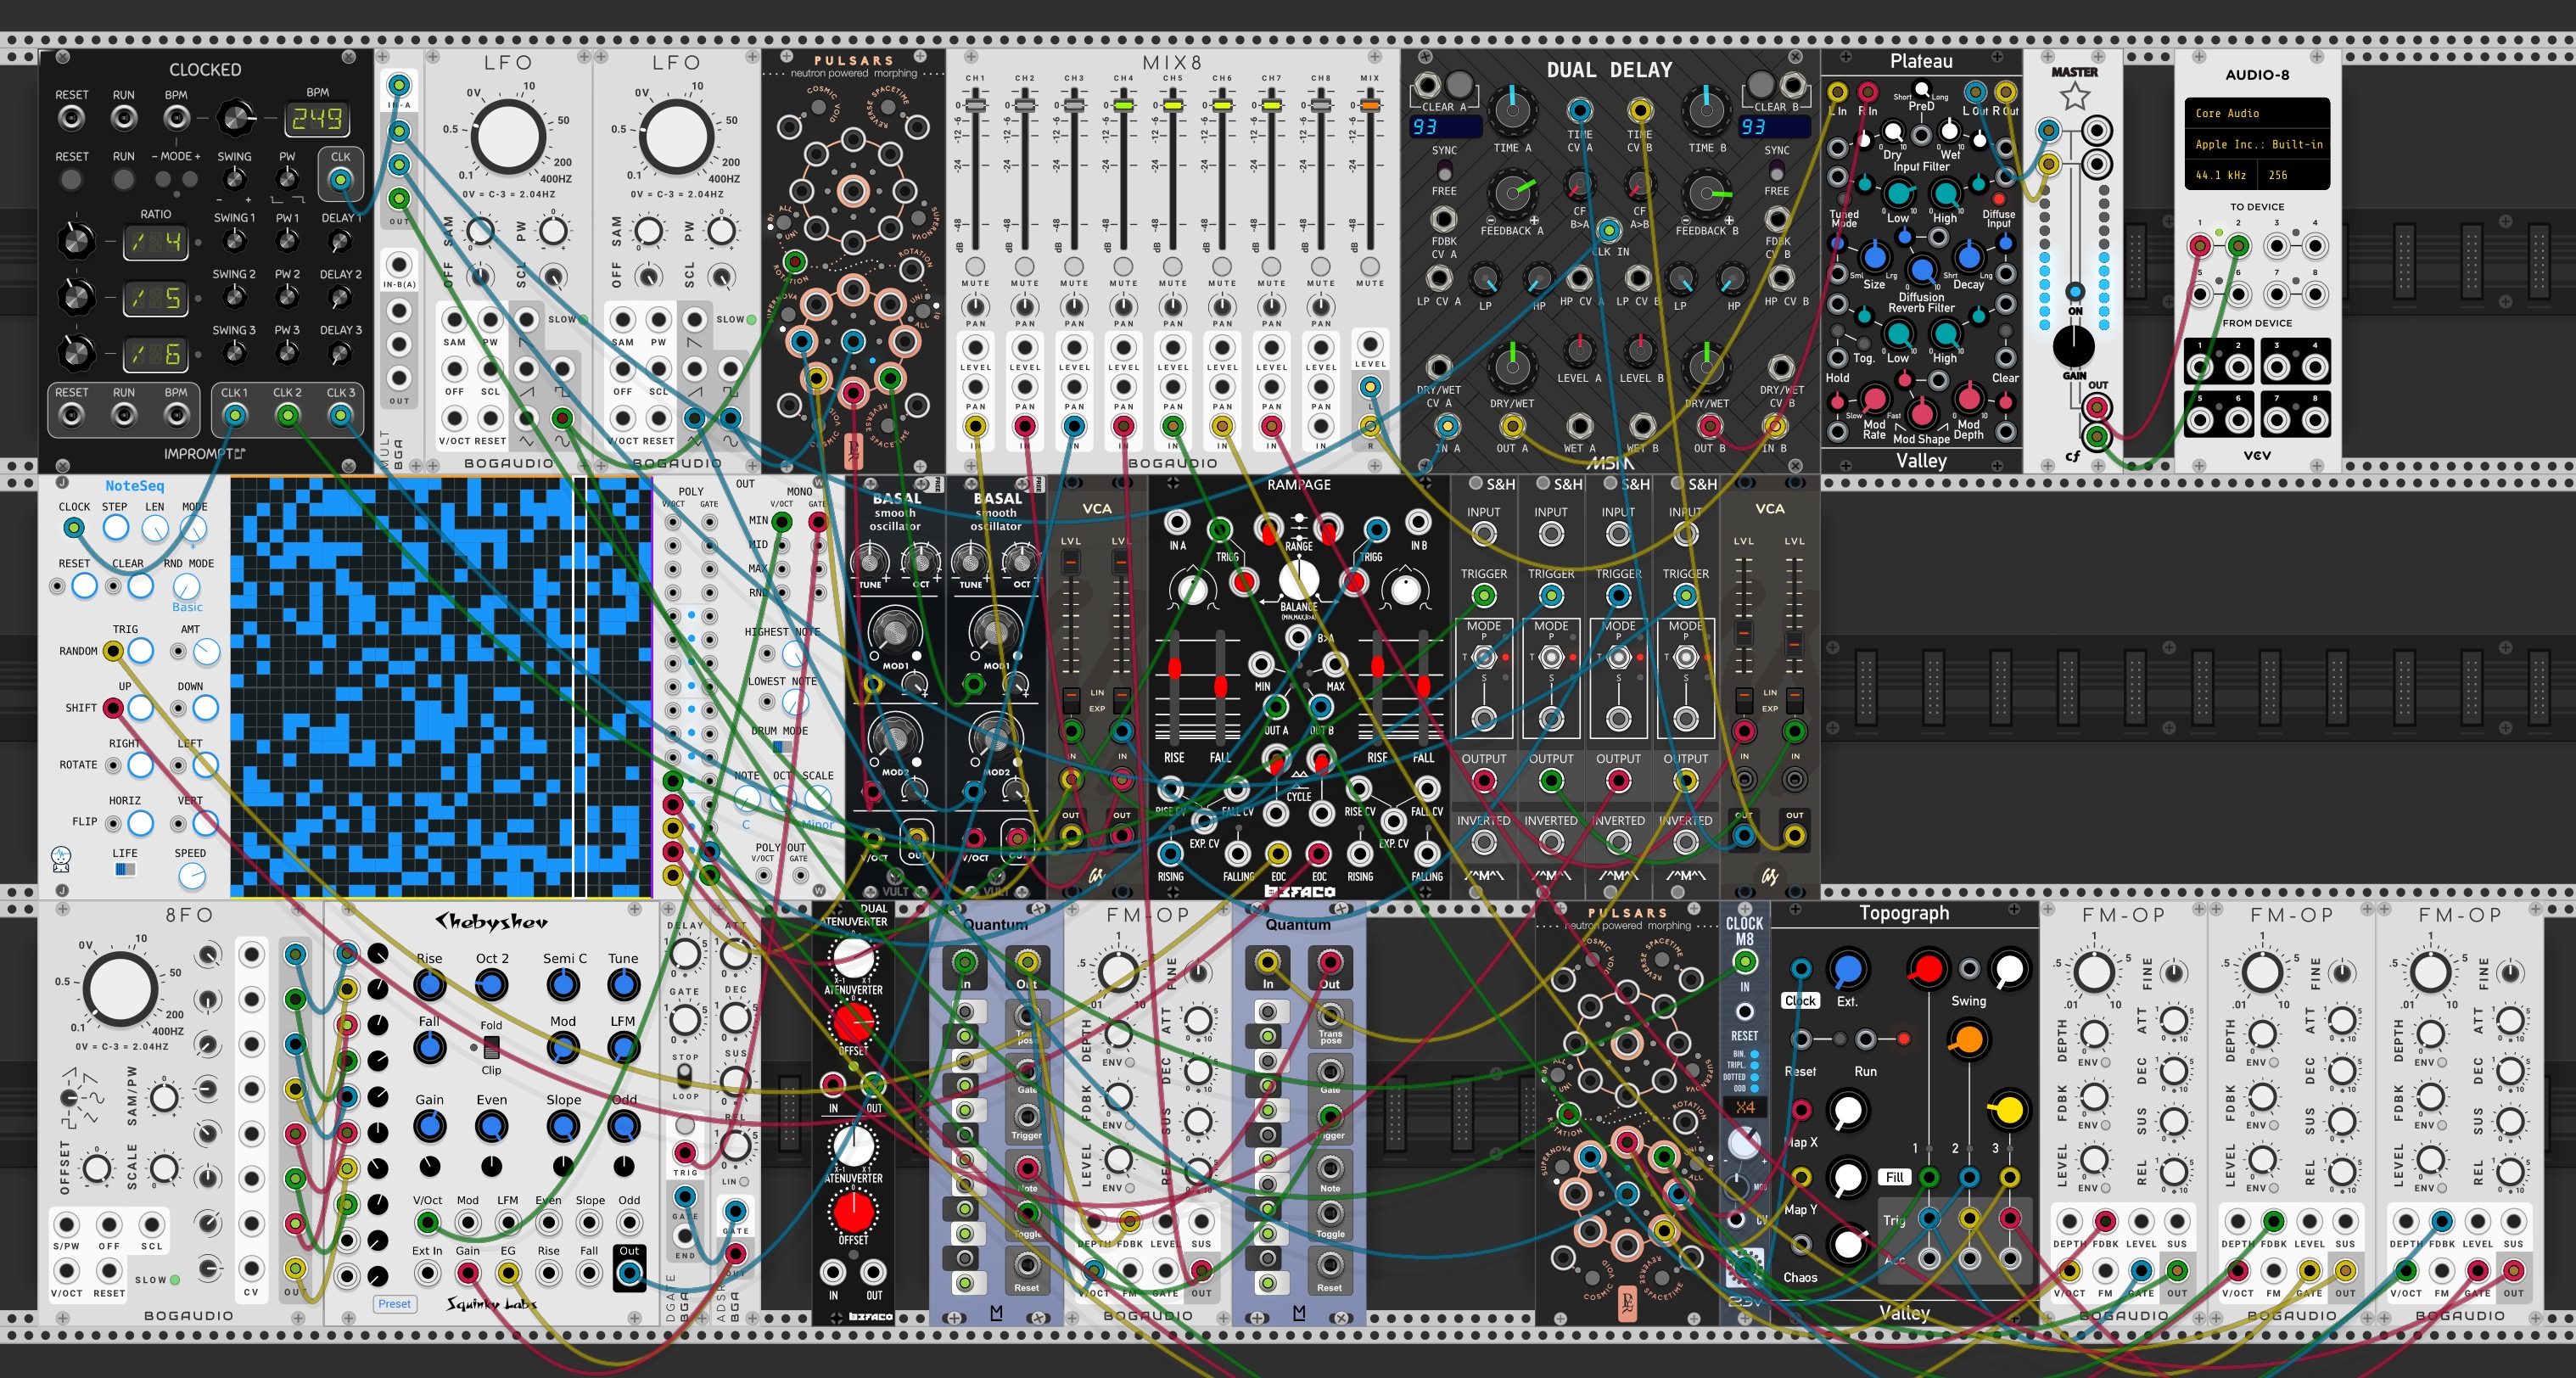Click the CLK 2 output jack on CLOCKED
2576x1378 pixels.
288,415
